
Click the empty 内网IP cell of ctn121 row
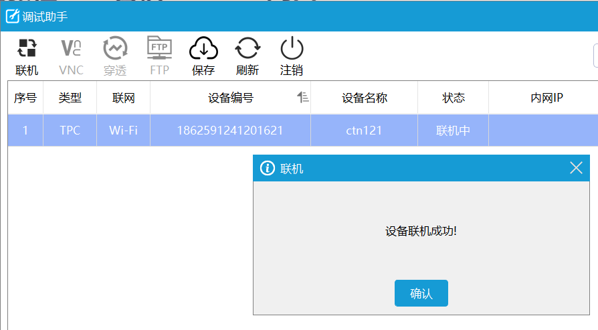point(543,131)
